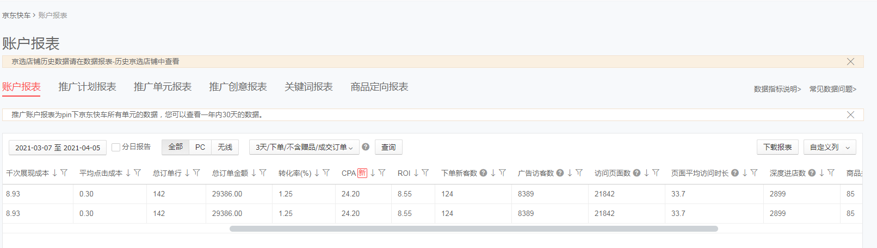The width and height of the screenshot is (877, 248).
Task: Sort by 深度进店数 arrow
Action: click(x=822, y=173)
